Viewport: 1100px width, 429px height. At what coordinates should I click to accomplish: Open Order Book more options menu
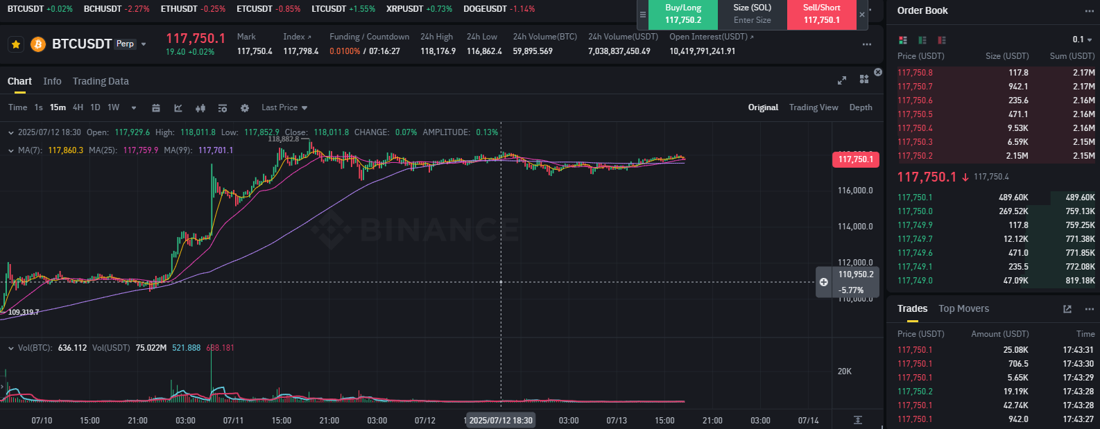pyautogui.click(x=1089, y=11)
